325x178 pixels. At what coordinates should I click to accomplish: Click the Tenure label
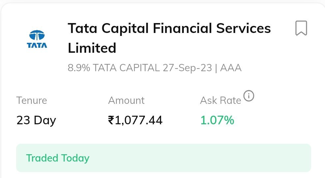point(32,100)
